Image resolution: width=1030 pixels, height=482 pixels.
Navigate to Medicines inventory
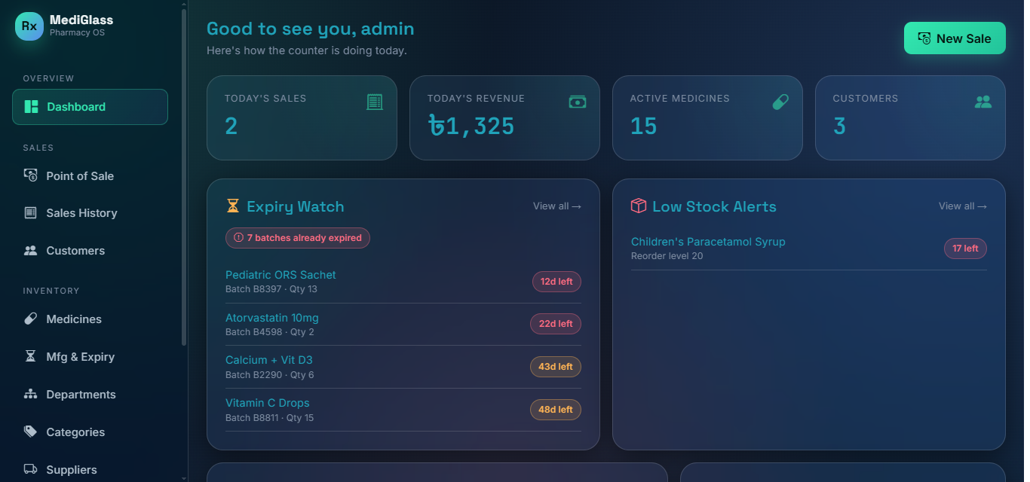(90, 319)
